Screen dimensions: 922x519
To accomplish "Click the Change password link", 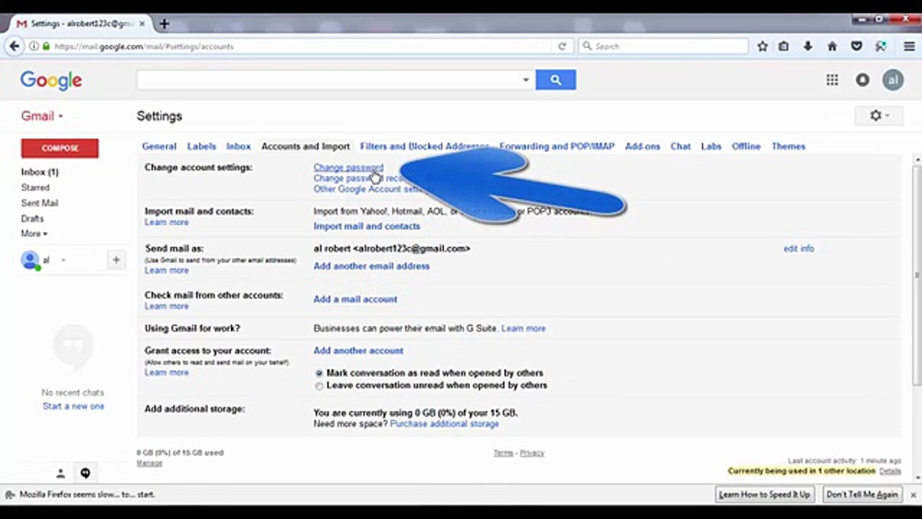I will [x=348, y=167].
